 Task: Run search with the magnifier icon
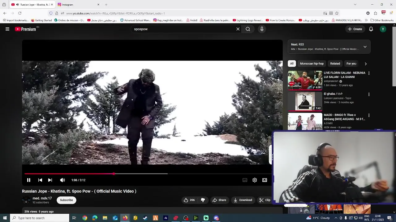click(x=248, y=29)
